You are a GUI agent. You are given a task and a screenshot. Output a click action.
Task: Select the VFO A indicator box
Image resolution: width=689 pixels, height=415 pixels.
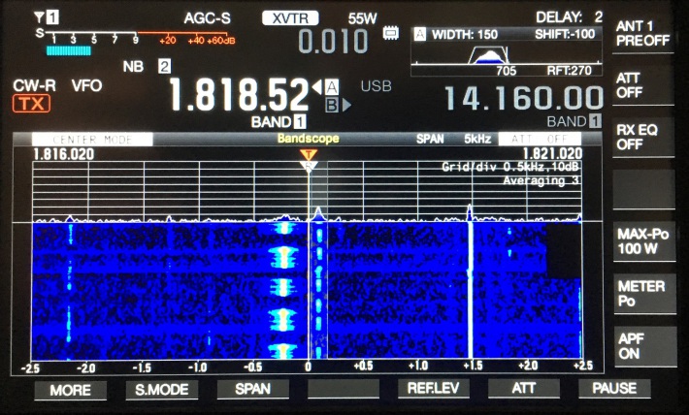pyautogui.click(x=332, y=86)
